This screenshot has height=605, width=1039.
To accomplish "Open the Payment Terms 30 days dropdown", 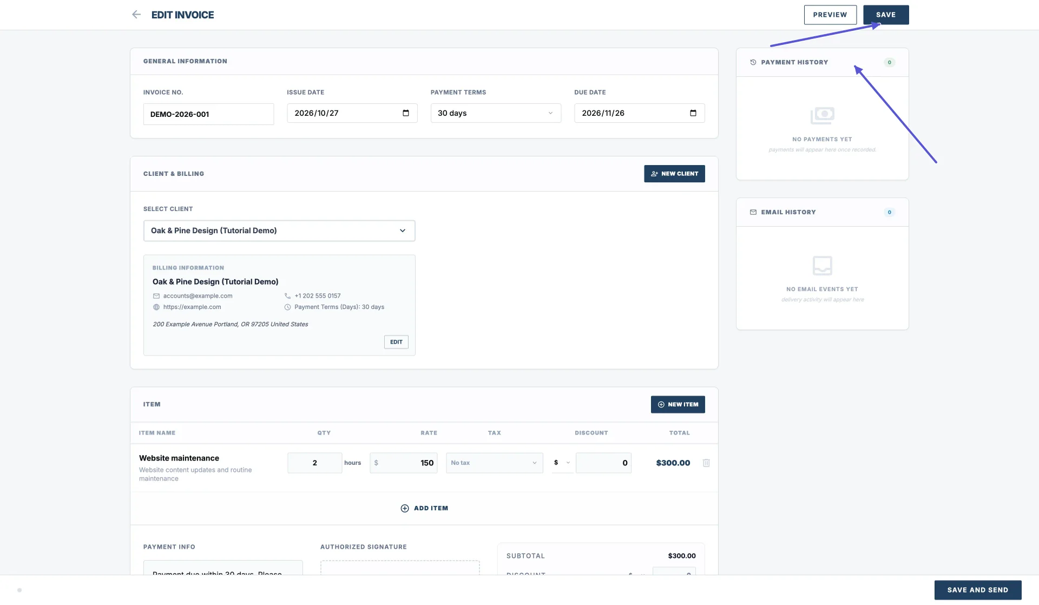I will click(496, 113).
